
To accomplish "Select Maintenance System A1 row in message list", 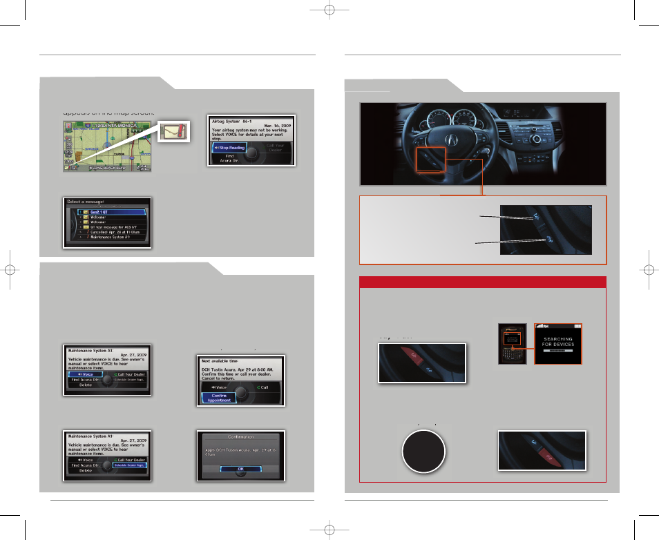I will click(112, 237).
